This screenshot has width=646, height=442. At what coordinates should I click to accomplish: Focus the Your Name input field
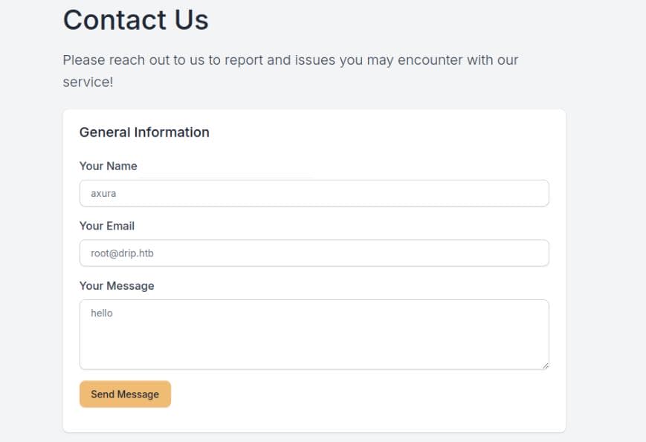pos(314,193)
